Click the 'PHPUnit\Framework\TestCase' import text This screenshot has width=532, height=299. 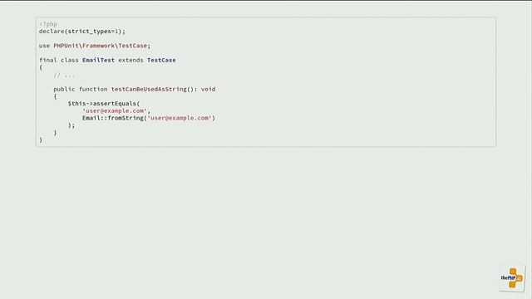tap(101, 46)
